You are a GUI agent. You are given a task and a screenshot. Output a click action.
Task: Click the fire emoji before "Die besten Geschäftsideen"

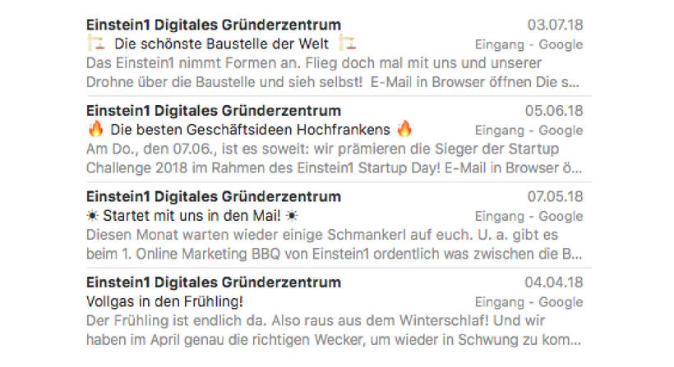pos(95,130)
